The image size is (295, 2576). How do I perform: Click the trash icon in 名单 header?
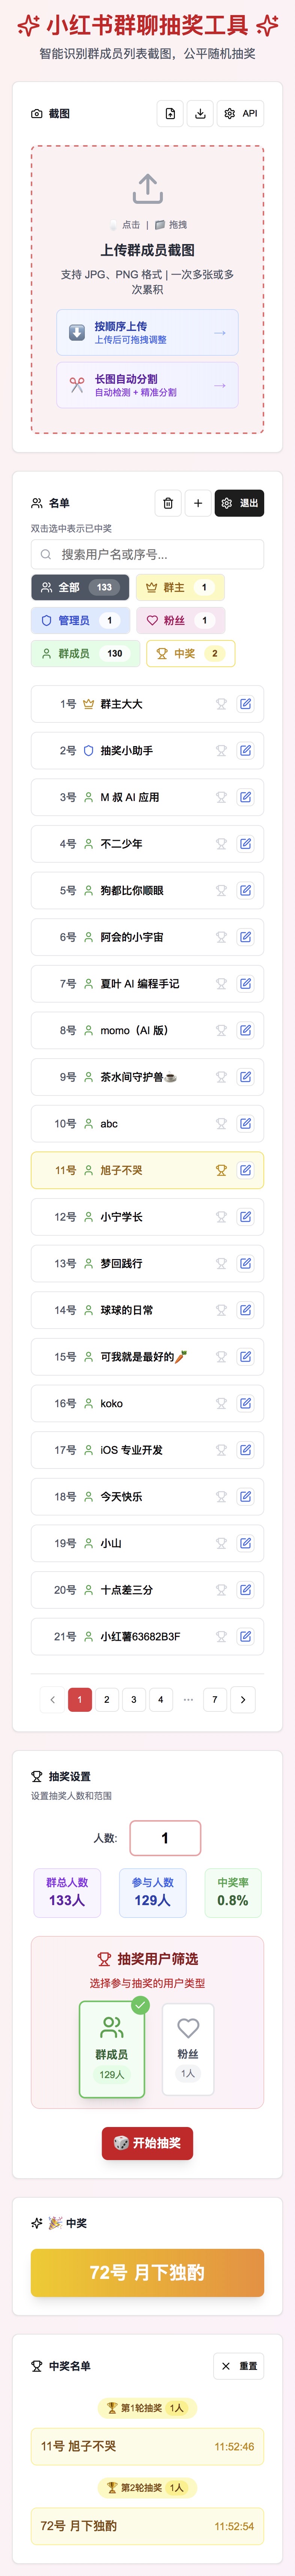click(167, 503)
